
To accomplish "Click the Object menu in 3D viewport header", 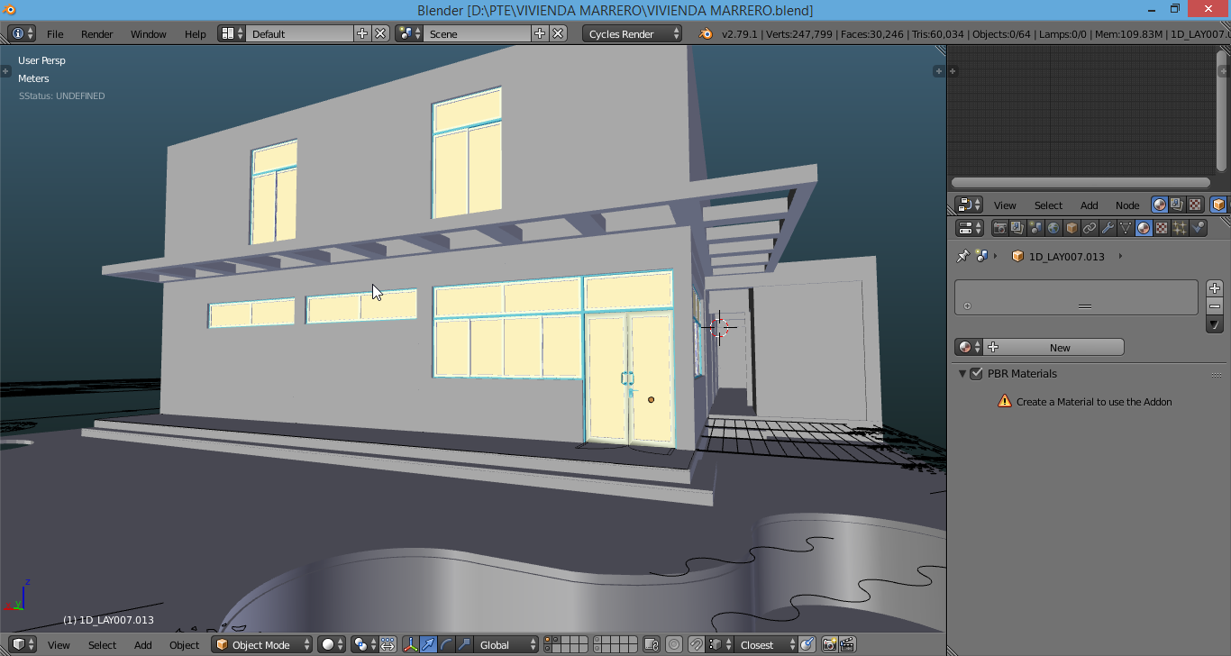I will point(184,644).
